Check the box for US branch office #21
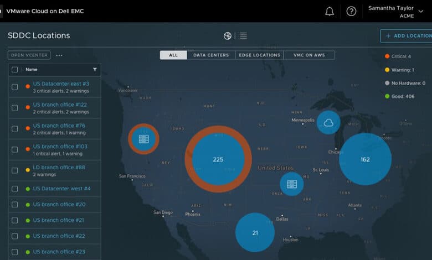432x260 pixels. click(15, 220)
